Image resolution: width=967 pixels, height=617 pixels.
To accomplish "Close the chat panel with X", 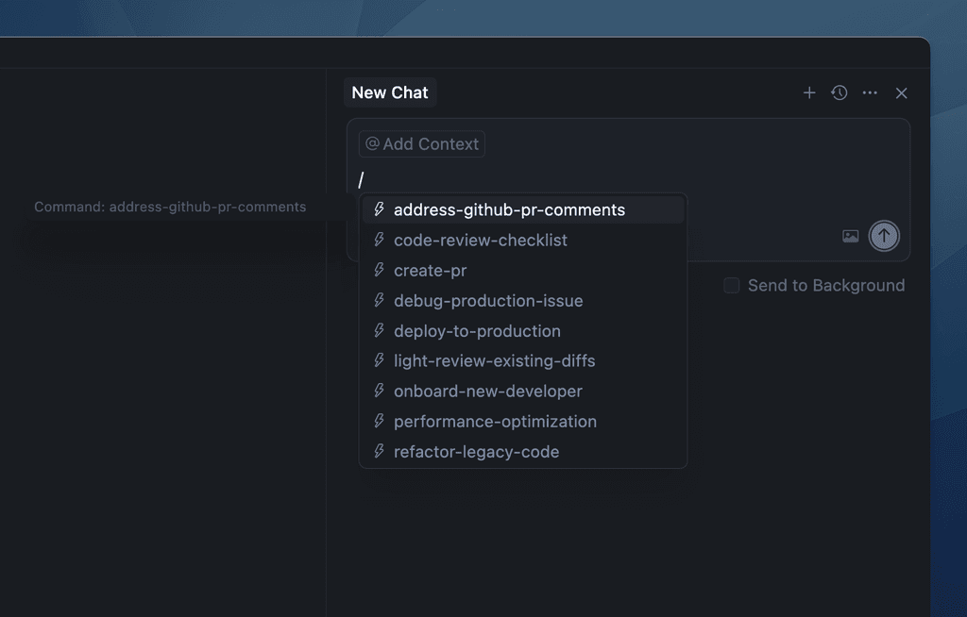I will [901, 92].
